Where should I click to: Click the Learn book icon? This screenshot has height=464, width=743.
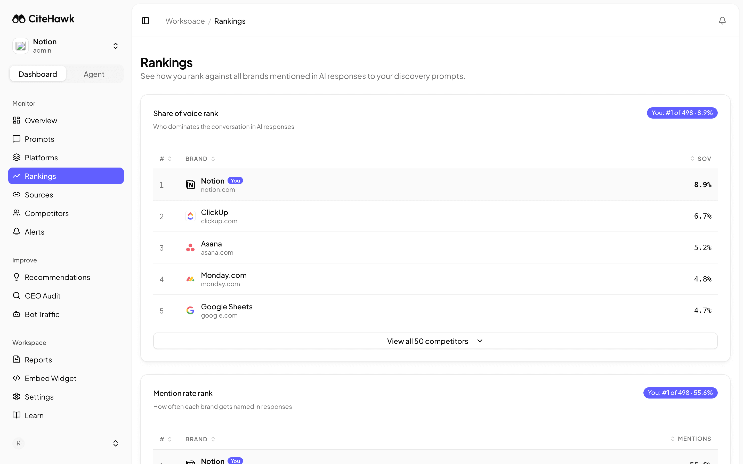click(17, 415)
